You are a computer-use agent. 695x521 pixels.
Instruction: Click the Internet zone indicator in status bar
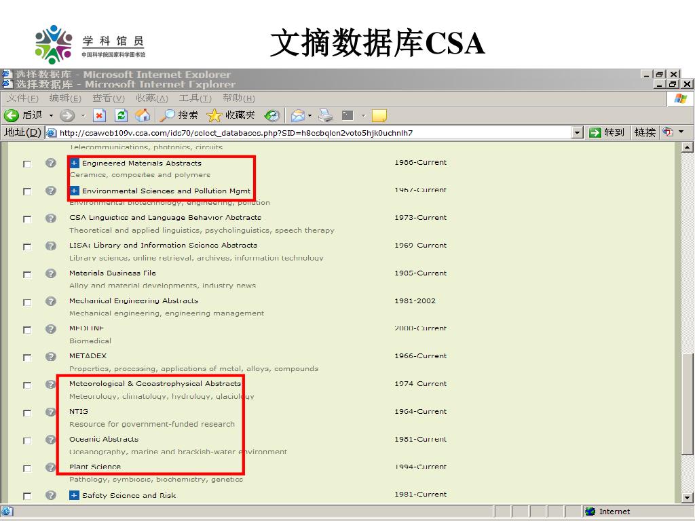click(607, 512)
